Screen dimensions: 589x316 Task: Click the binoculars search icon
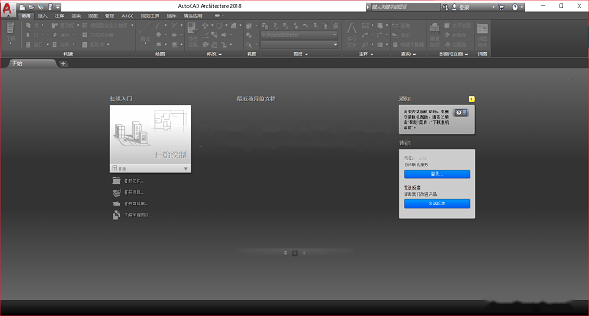[444, 7]
